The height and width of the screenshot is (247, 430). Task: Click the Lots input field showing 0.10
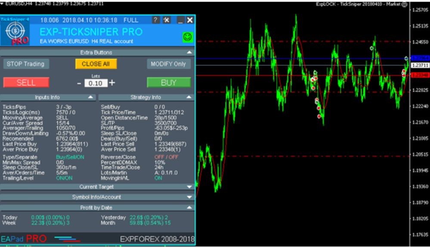click(x=96, y=83)
